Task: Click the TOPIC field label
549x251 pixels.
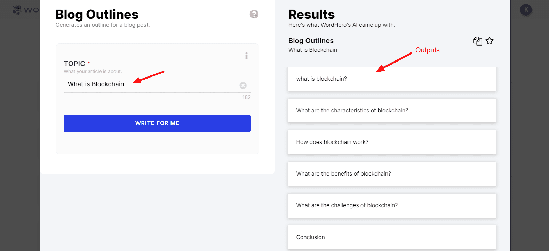Action: 74,64
